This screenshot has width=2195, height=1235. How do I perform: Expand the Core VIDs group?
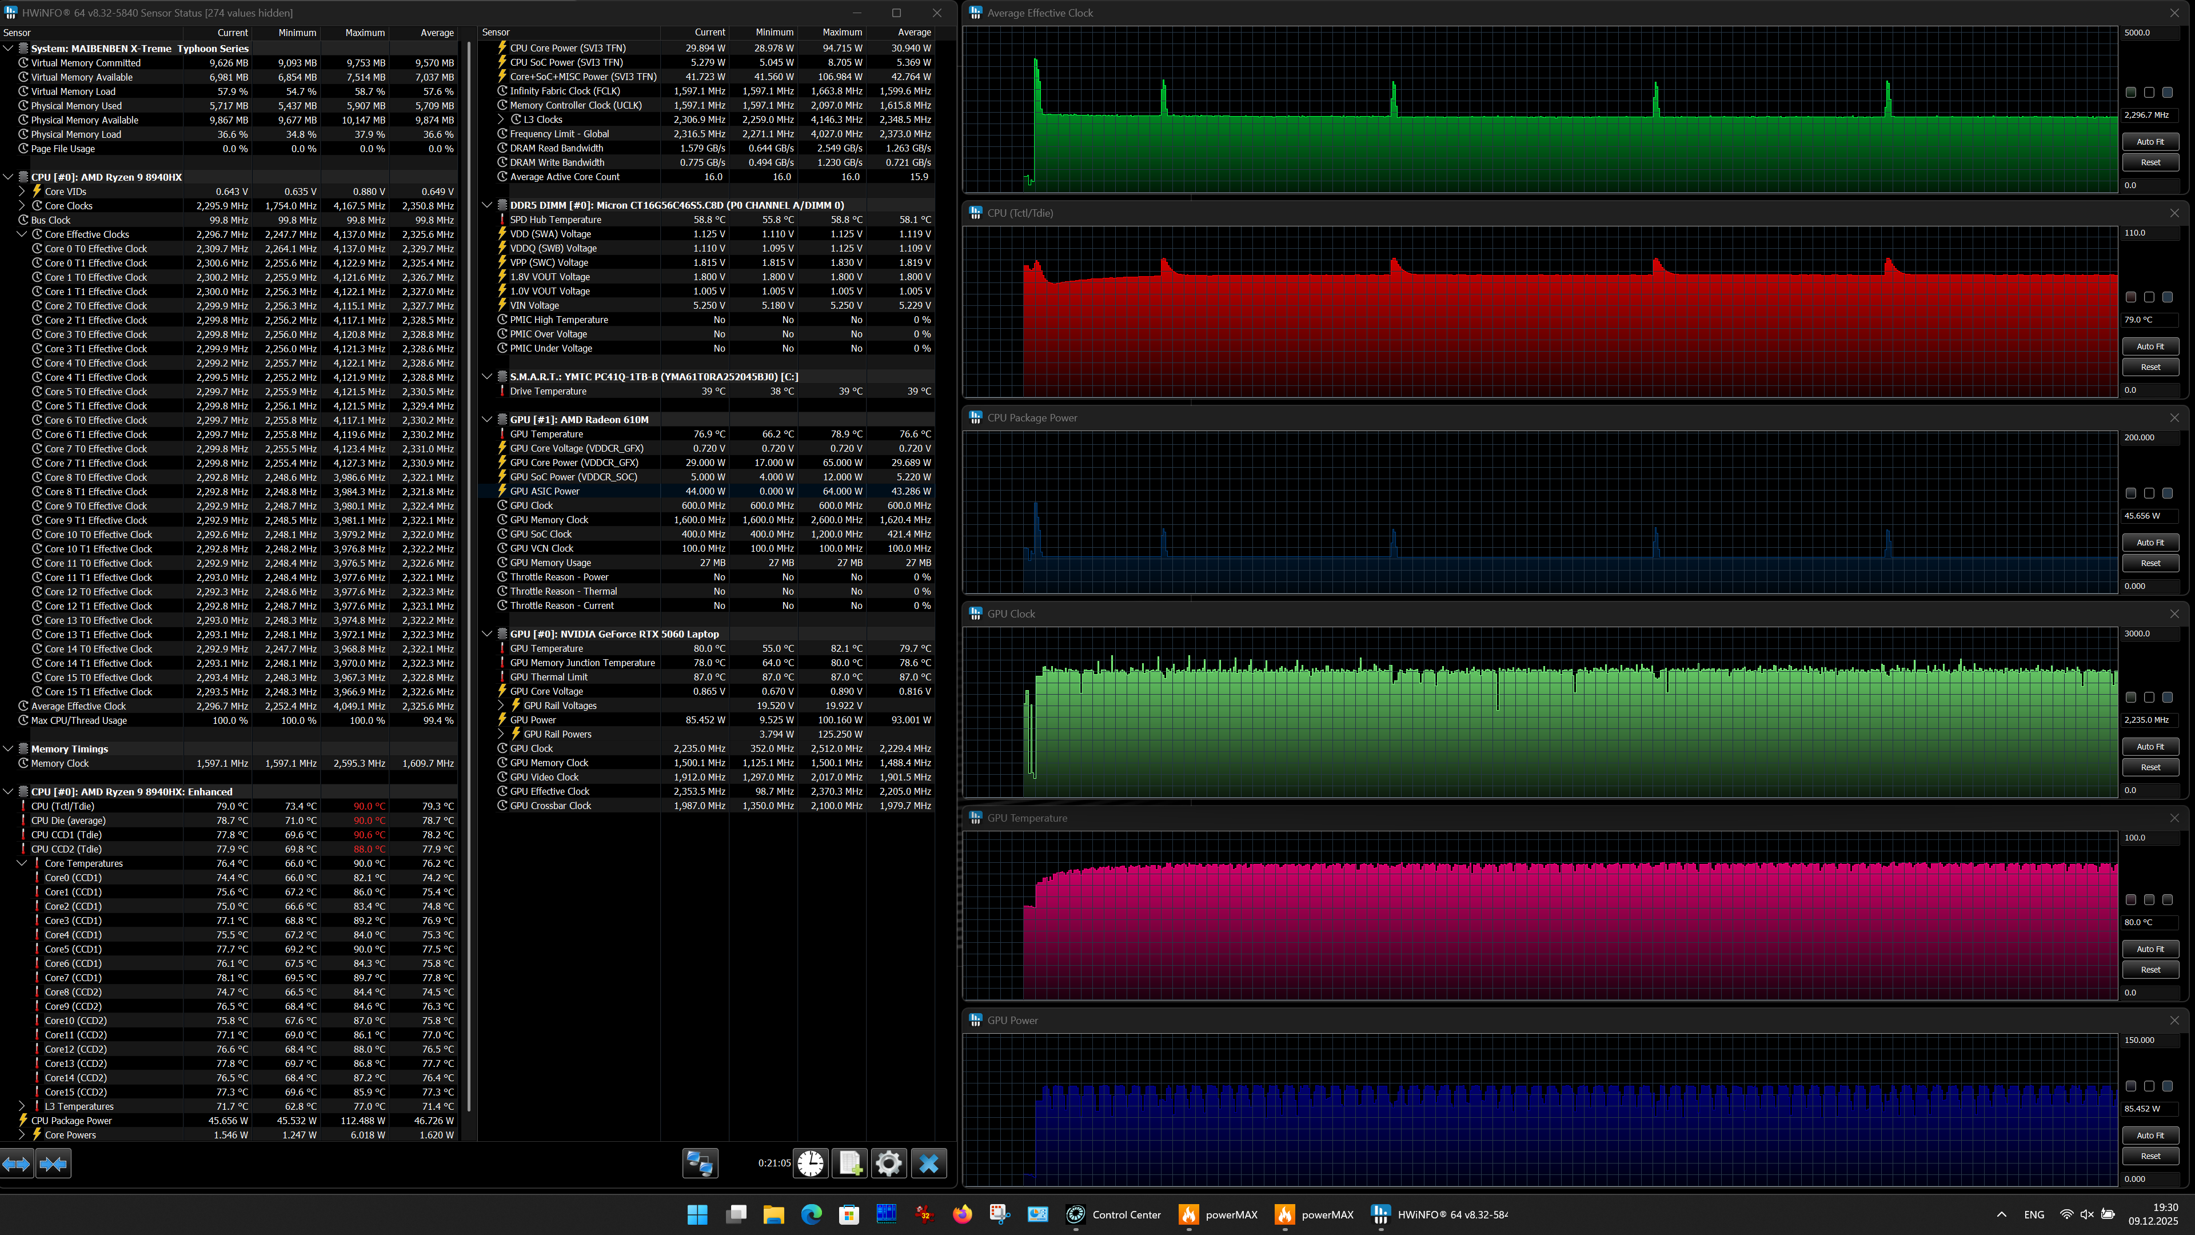coord(22,192)
